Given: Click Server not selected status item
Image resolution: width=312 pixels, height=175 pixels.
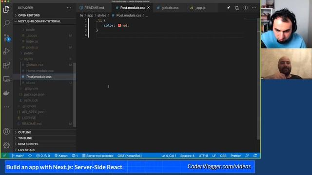Looking at the screenshot, I should coord(97,156).
